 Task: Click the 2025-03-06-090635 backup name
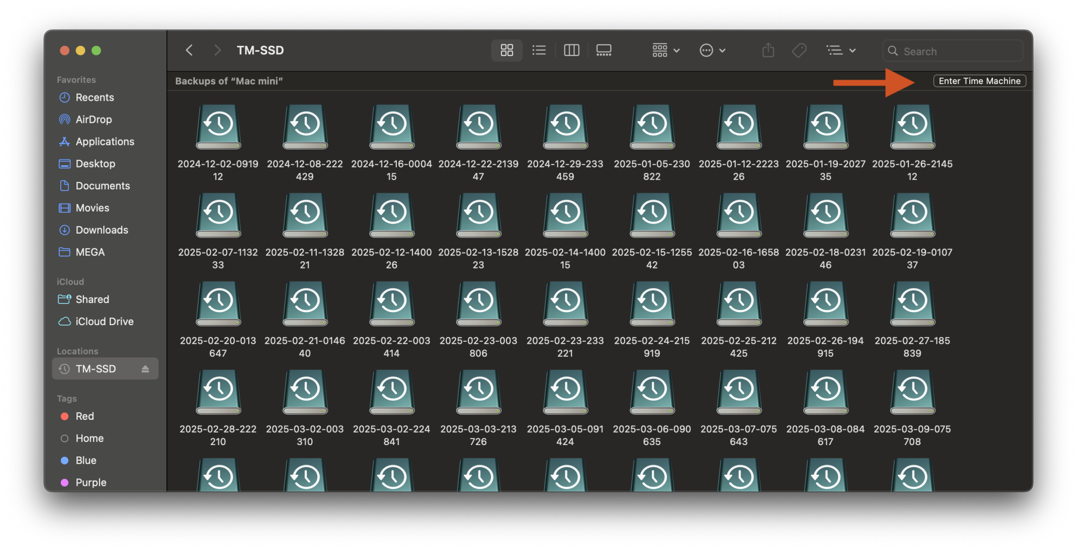click(x=652, y=435)
